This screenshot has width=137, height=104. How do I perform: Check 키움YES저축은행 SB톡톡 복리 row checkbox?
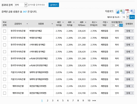[x=5, y=79]
